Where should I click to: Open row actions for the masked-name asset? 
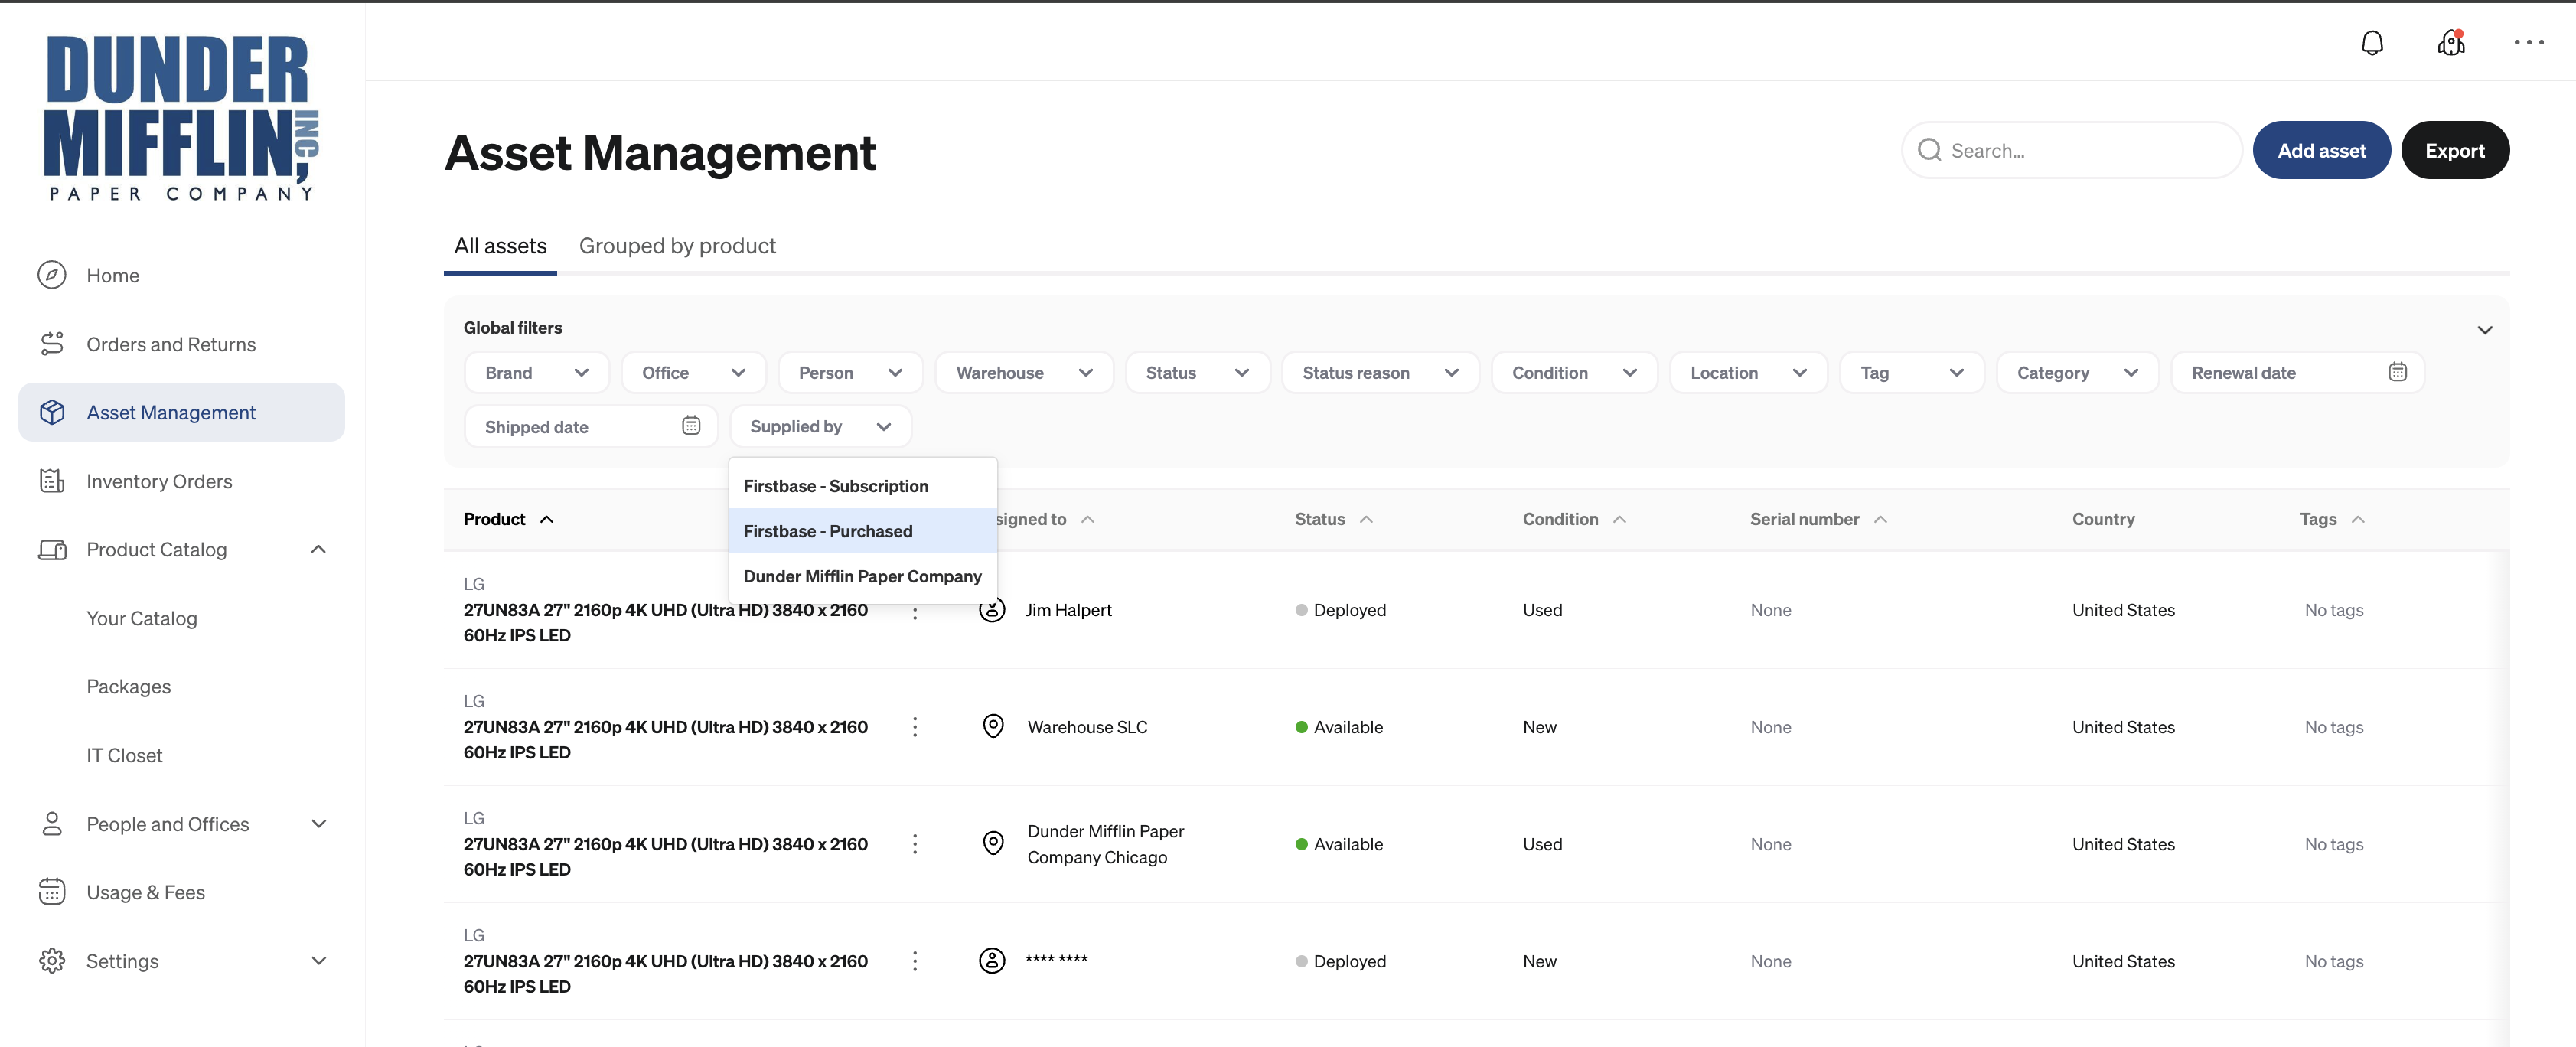[915, 961]
